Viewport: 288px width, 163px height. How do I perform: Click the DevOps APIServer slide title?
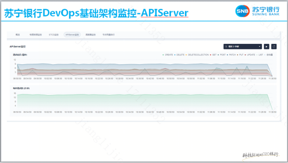[96, 13]
